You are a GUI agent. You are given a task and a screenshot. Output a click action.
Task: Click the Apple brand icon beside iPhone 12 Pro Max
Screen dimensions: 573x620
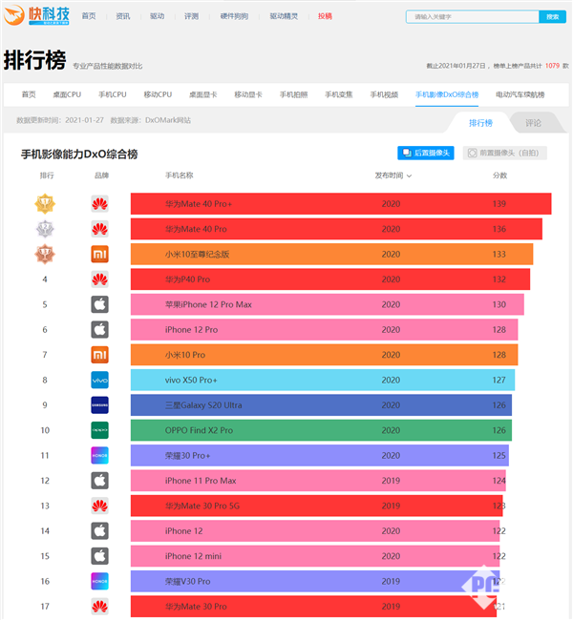(99, 304)
